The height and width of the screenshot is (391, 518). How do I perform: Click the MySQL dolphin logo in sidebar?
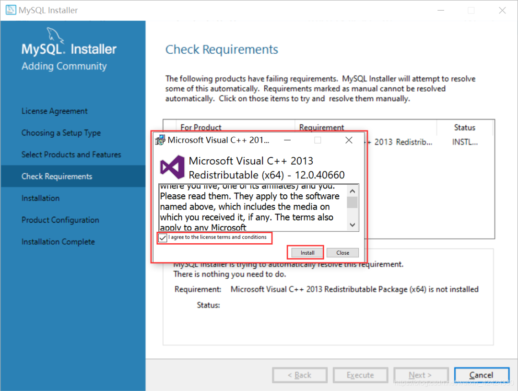pyautogui.click(x=55, y=35)
